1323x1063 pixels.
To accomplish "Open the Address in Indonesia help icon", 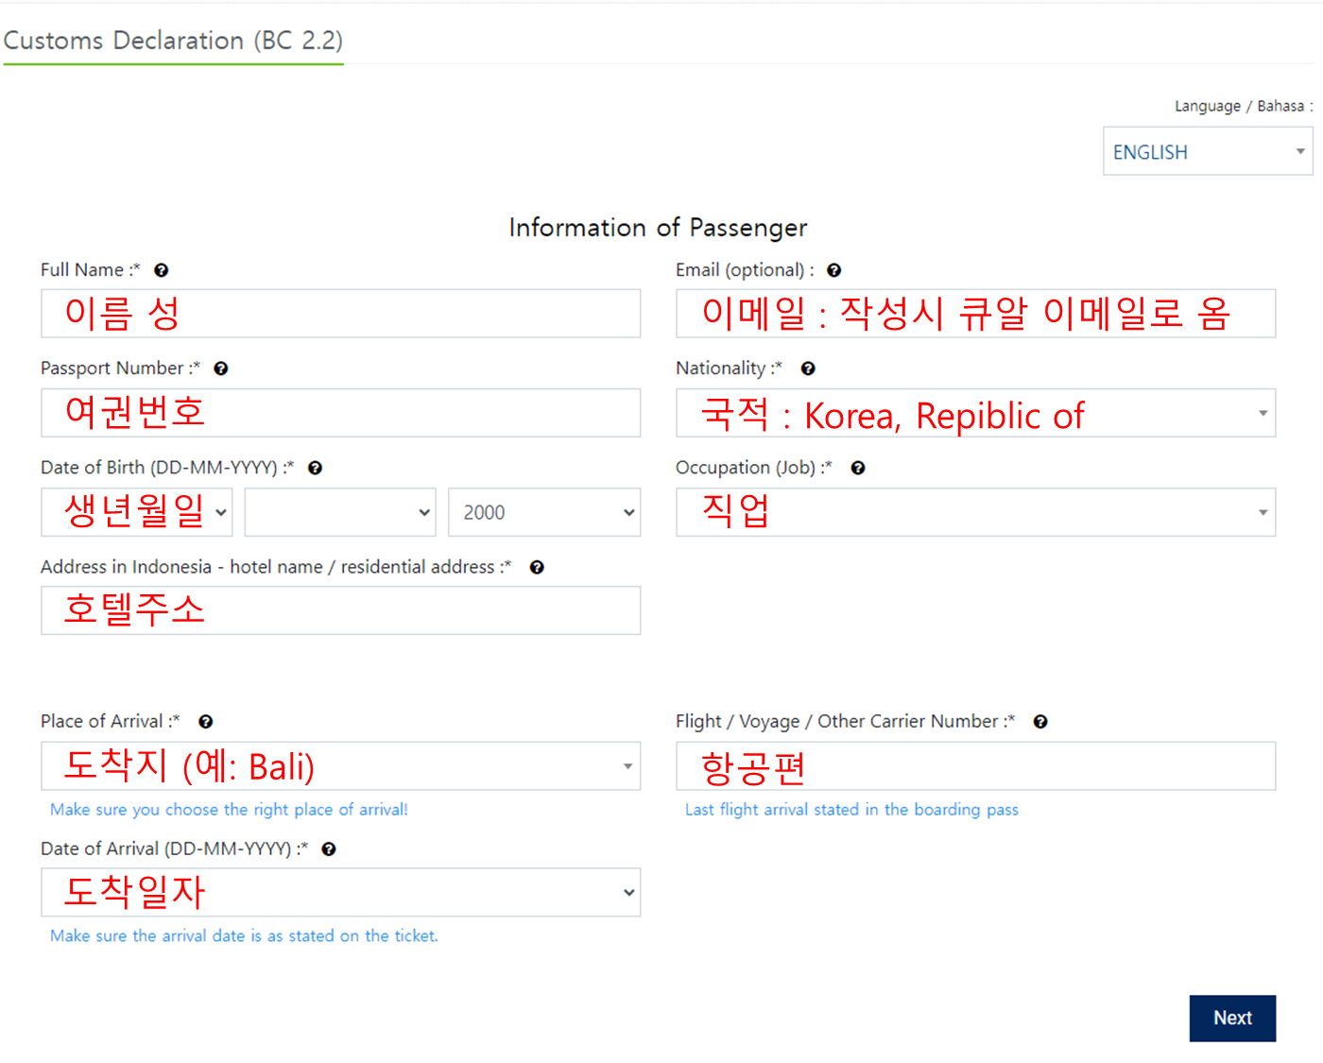I will [537, 567].
